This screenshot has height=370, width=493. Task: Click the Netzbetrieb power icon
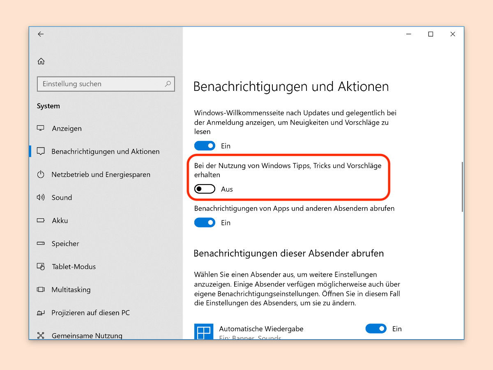click(41, 174)
